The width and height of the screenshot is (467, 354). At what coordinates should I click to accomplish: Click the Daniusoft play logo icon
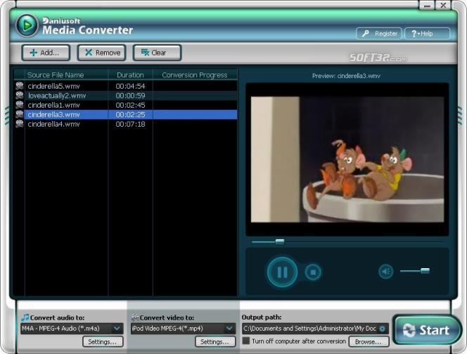[27, 25]
